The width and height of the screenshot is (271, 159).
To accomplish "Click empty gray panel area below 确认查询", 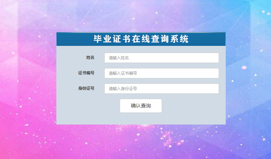I will (x=141, y=118).
